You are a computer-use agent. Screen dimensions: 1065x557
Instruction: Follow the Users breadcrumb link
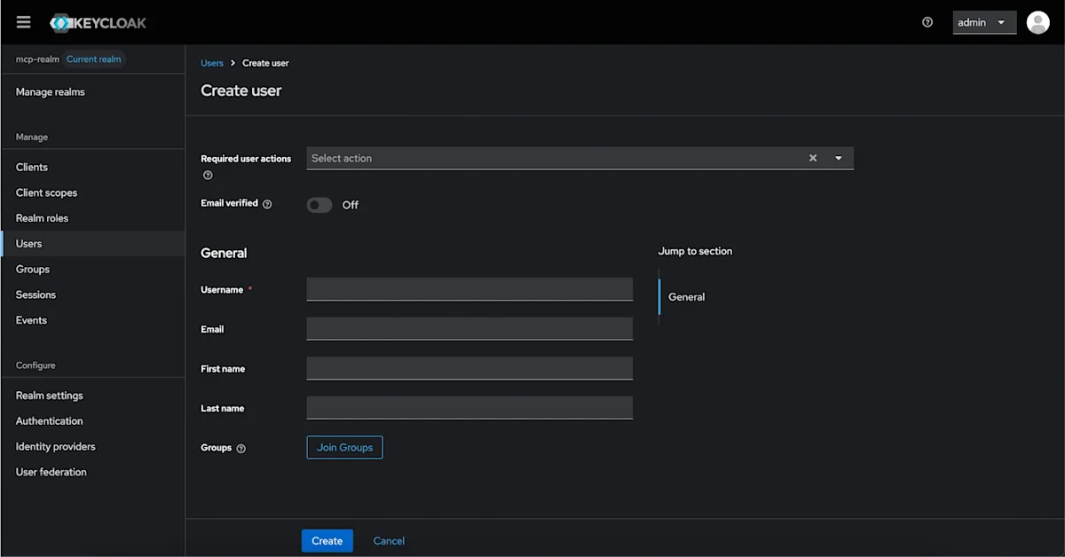point(212,63)
